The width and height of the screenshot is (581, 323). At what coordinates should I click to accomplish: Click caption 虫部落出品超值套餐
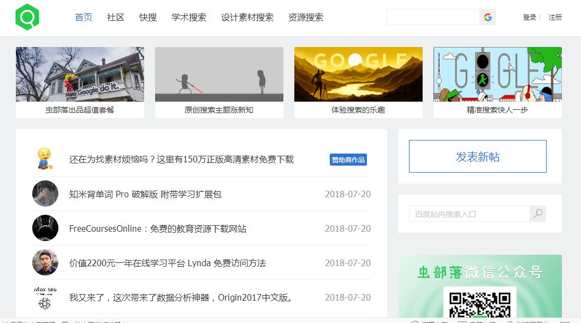tap(80, 110)
